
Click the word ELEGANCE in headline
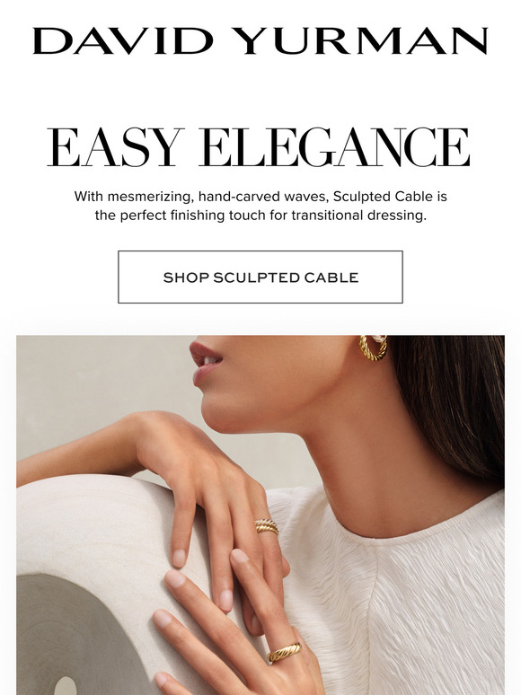tap(335, 147)
